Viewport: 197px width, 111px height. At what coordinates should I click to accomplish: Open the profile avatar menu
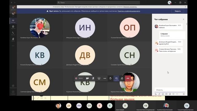[169, 2]
